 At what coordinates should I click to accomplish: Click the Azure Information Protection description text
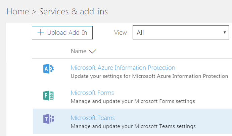(149, 76)
